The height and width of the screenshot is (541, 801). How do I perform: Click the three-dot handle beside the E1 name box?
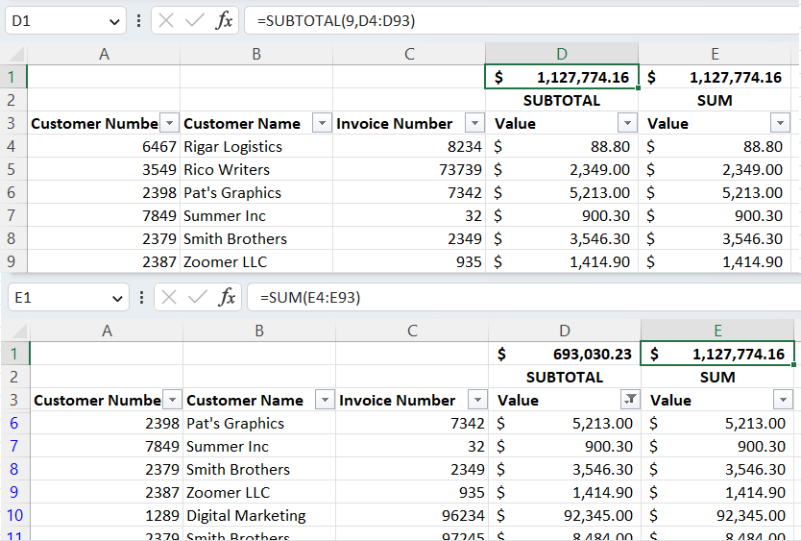141,298
